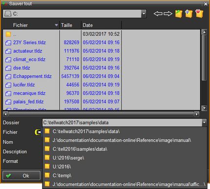
Task: Click the C: drive icon
Action: (x=8, y=14)
